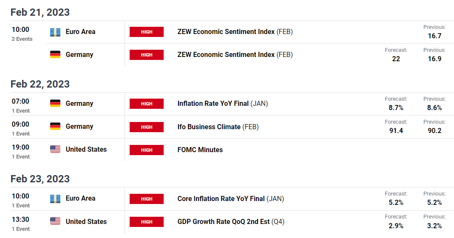The image size is (454, 238).
Task: Open the FOMC Minutes event
Action: [200, 150]
